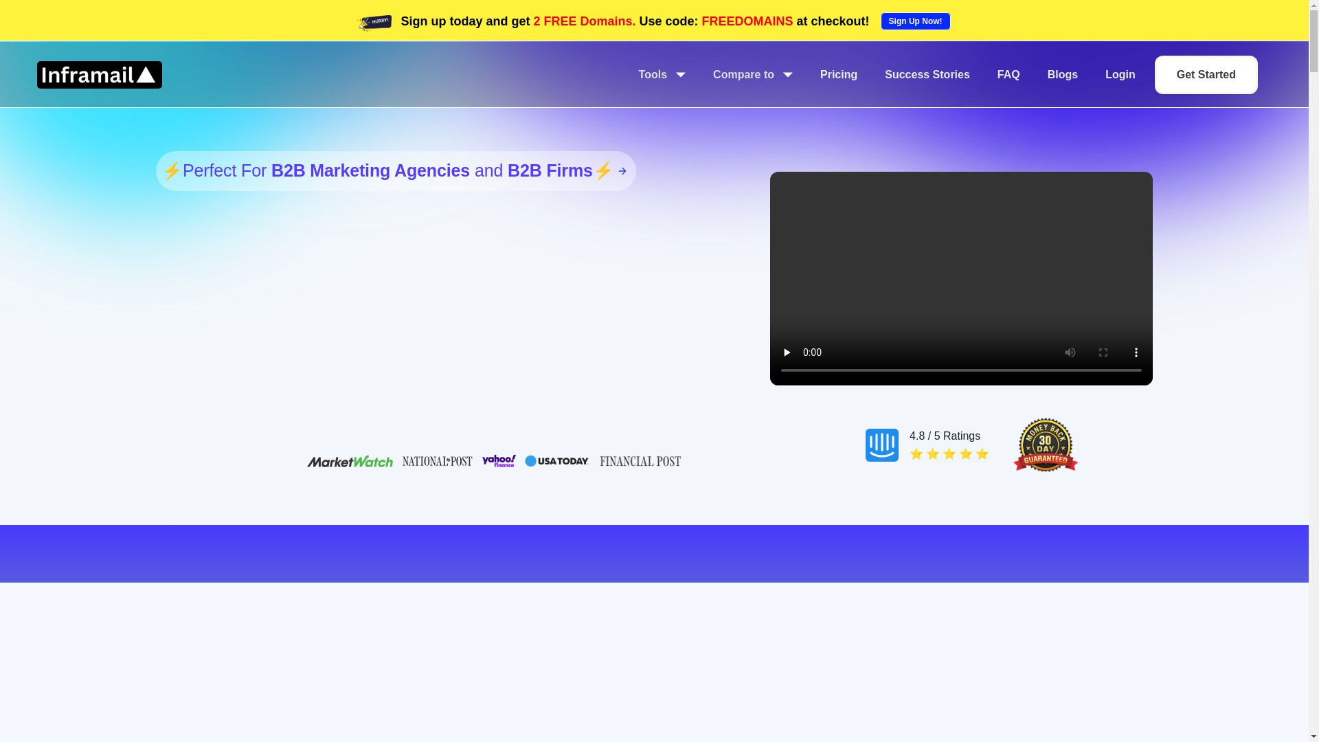Click the arrow in B2B banner pill
1319x742 pixels.
coord(622,171)
